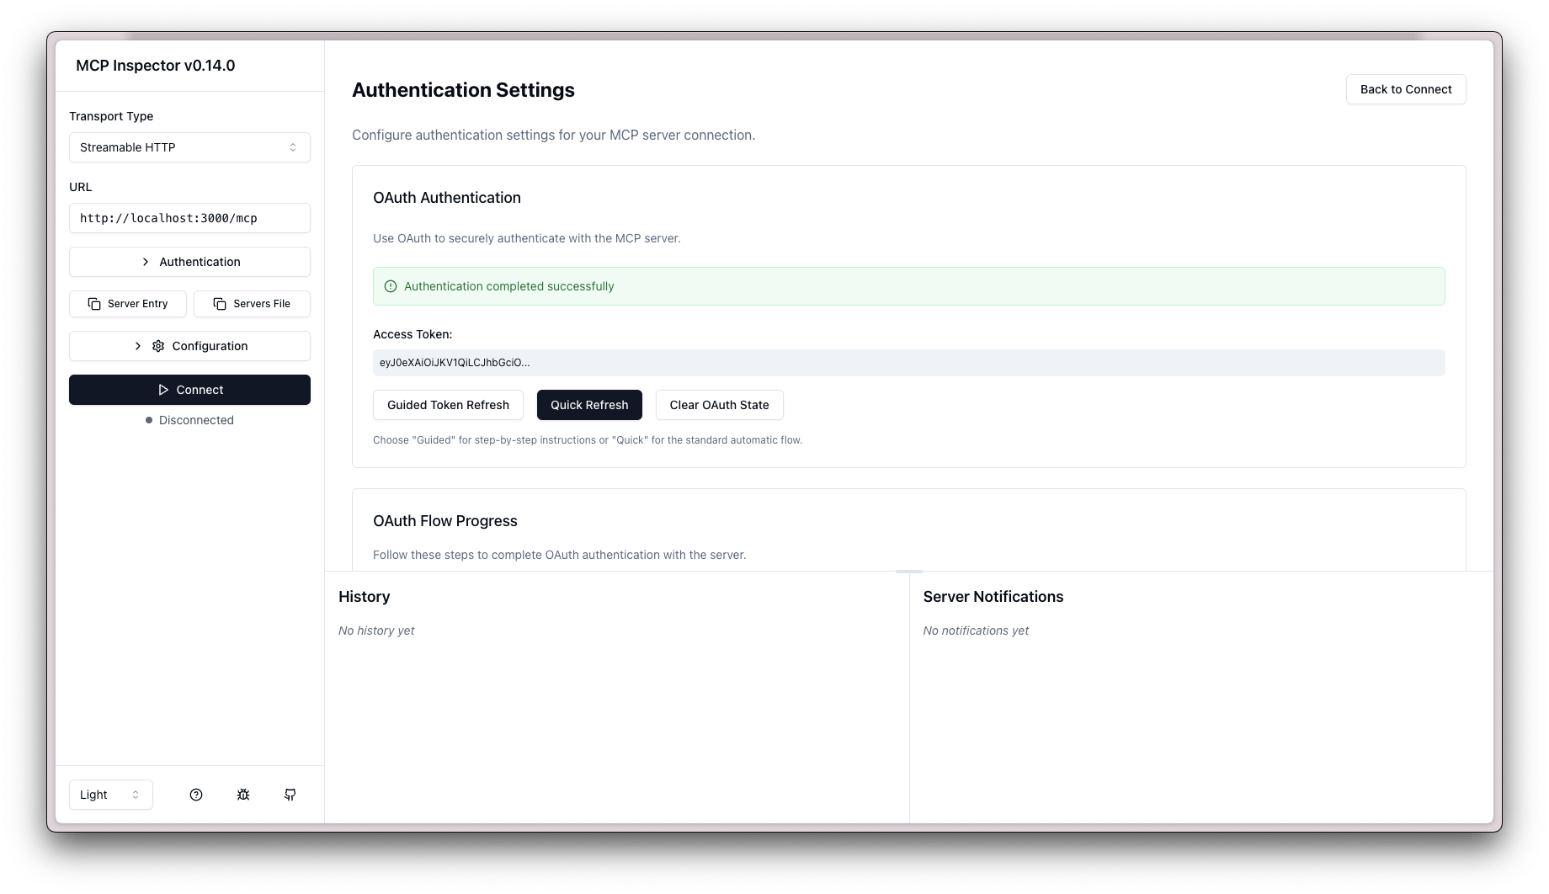Start Guided Token Refresh
The height and width of the screenshot is (894, 1549).
(x=448, y=405)
